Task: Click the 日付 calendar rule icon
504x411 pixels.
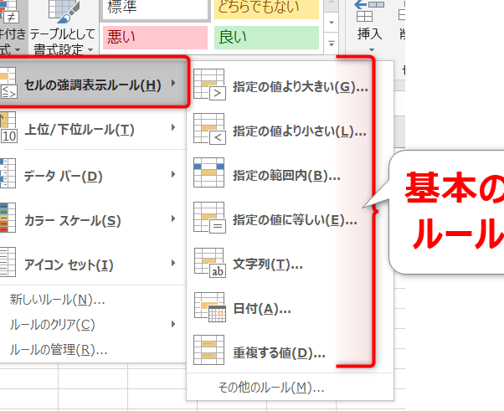Action: pyautogui.click(x=209, y=308)
